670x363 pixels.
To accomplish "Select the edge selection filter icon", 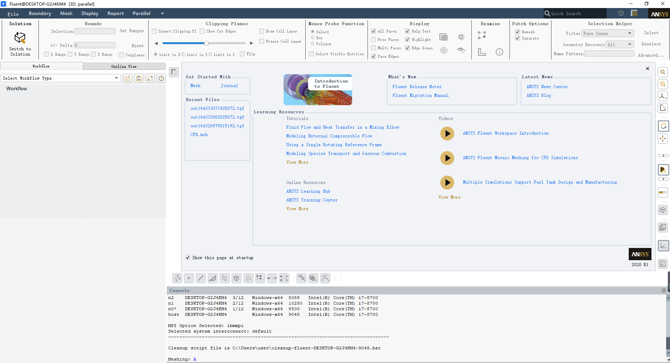I will (201, 278).
